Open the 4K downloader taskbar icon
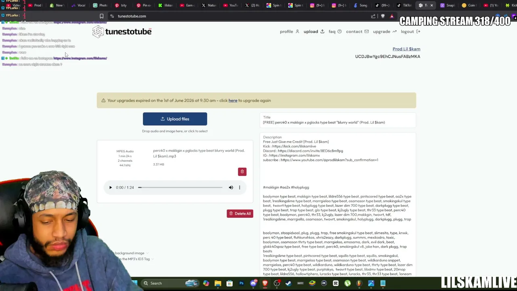The height and width of the screenshot is (291, 517). click(324, 283)
